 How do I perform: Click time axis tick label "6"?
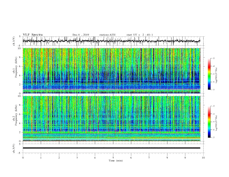coord(131,158)
